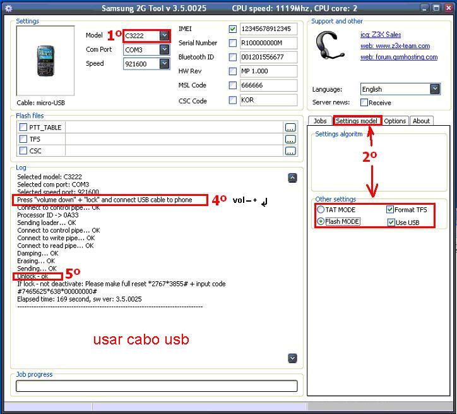
Task: Enable the MSL Code checkbox
Action: point(232,85)
